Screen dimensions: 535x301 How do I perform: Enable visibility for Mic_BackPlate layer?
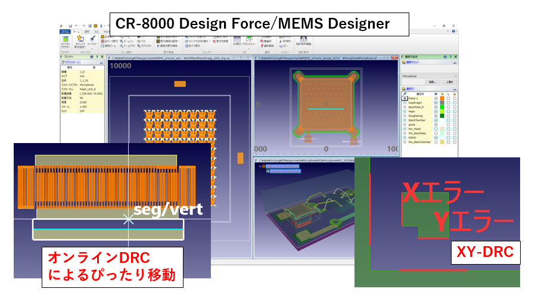436,134
